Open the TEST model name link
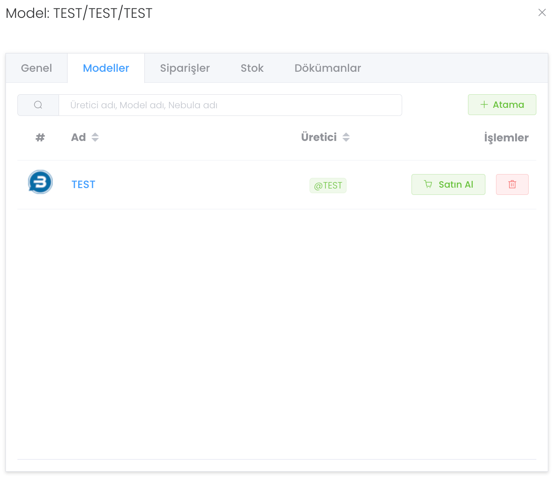The width and height of the screenshot is (558, 484). coord(83,185)
